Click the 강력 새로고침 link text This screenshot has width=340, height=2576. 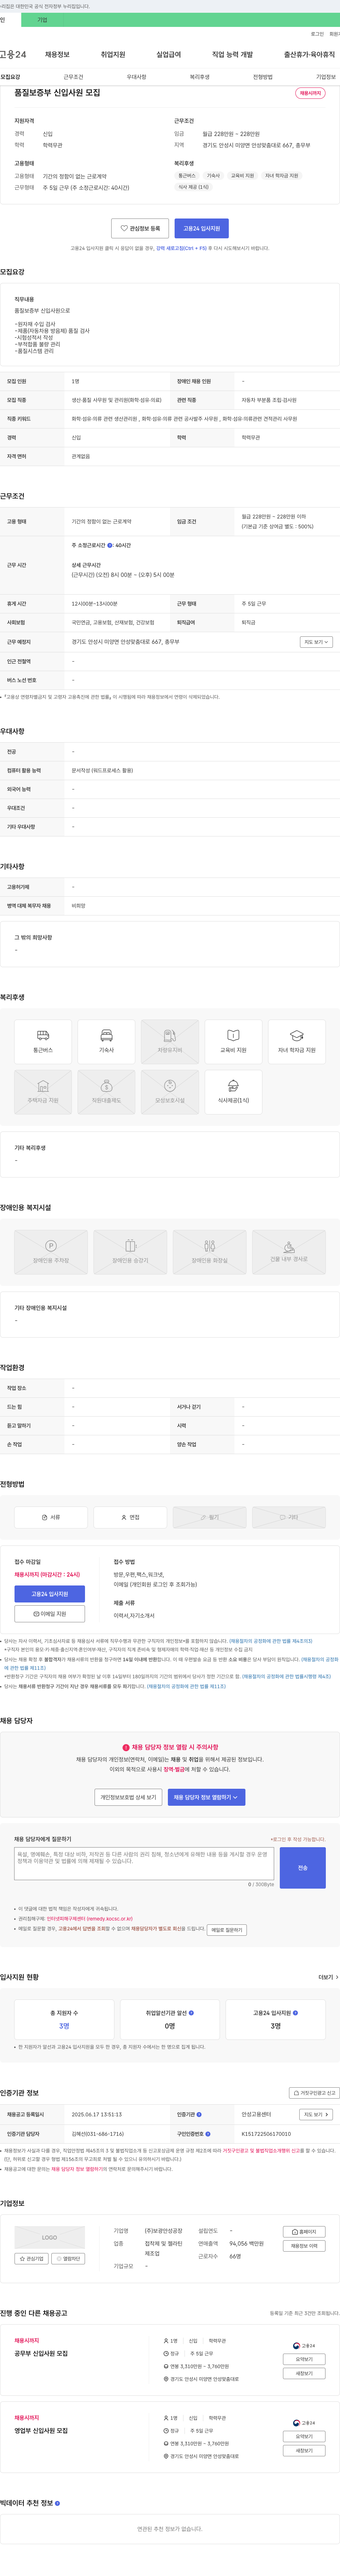coord(181,248)
